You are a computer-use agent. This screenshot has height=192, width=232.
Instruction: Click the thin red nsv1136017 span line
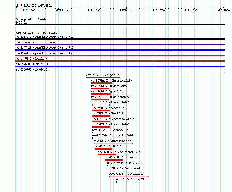(113, 143)
